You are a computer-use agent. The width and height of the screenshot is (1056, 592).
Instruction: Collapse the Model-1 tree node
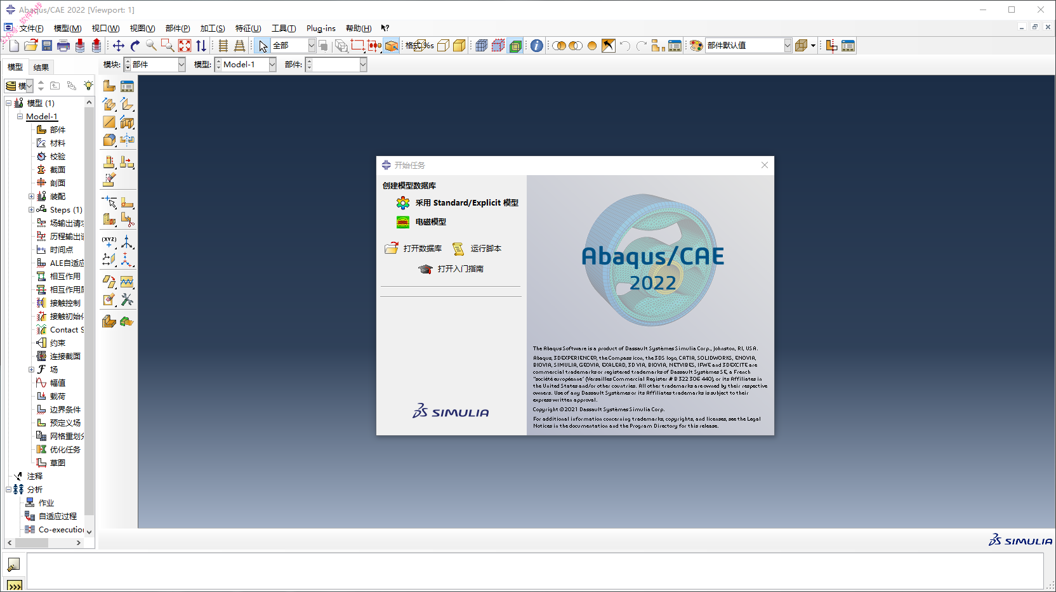(20, 117)
